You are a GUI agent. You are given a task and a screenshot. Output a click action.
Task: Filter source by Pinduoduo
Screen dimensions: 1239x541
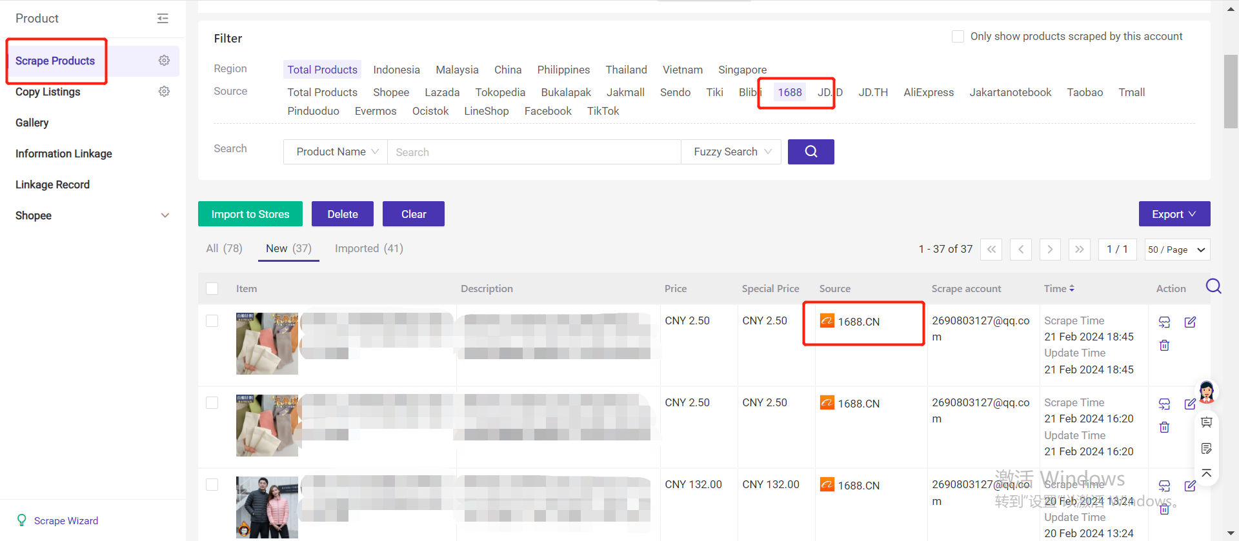313,111
